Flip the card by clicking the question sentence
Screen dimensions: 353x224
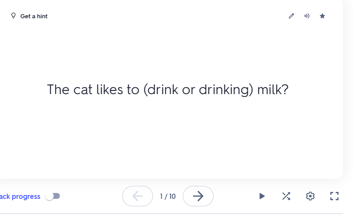pyautogui.click(x=168, y=90)
